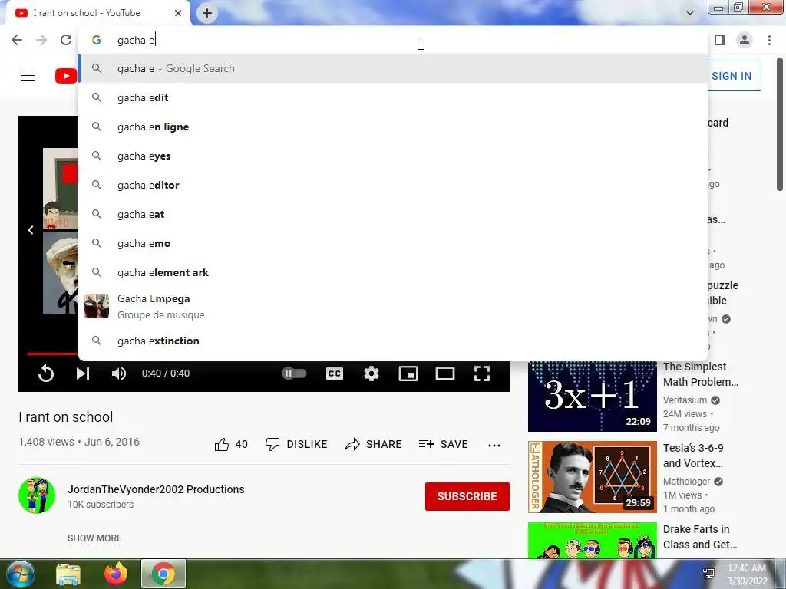Select the 'gacha eat' suggestion

393,214
